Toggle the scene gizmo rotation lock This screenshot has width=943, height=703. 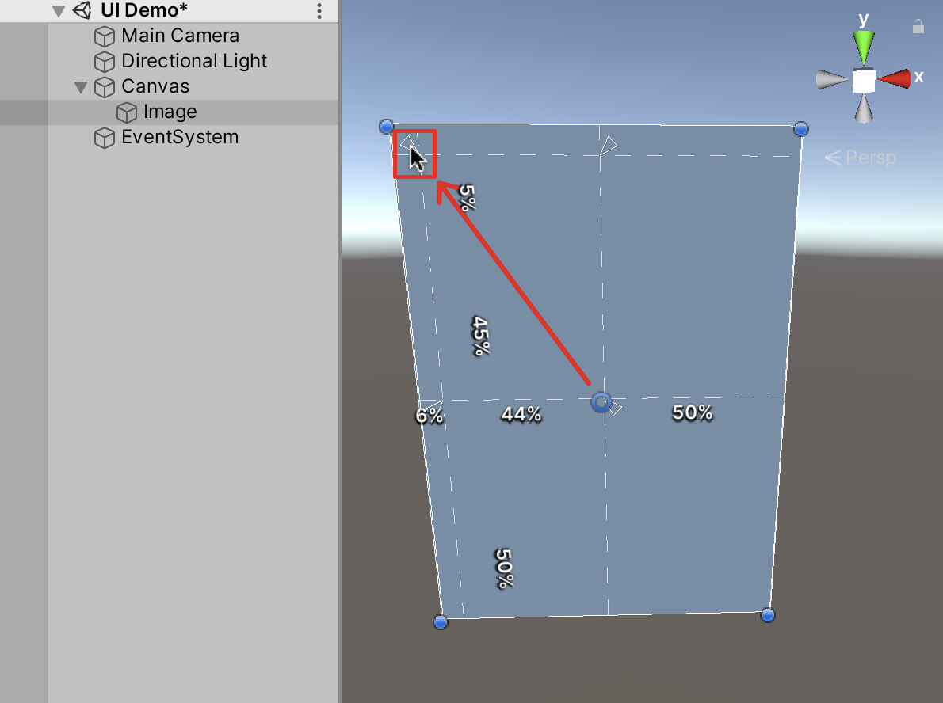point(918,27)
